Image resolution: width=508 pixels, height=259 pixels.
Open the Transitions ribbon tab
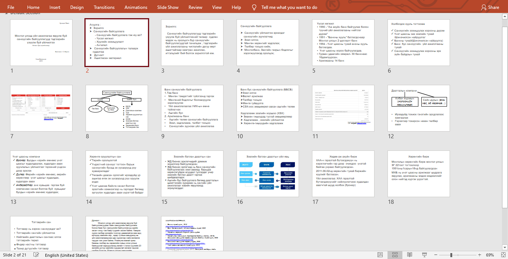pyautogui.click(x=104, y=7)
